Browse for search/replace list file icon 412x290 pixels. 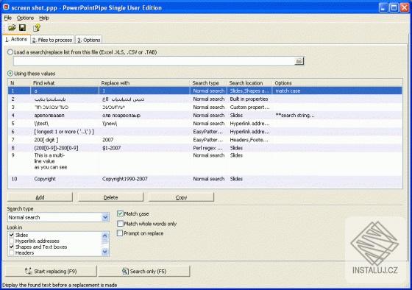pos(299,61)
